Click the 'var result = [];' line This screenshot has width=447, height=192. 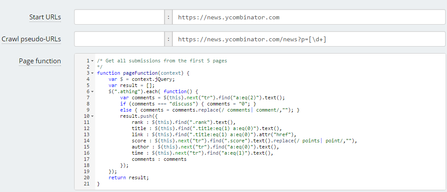tap(132, 85)
